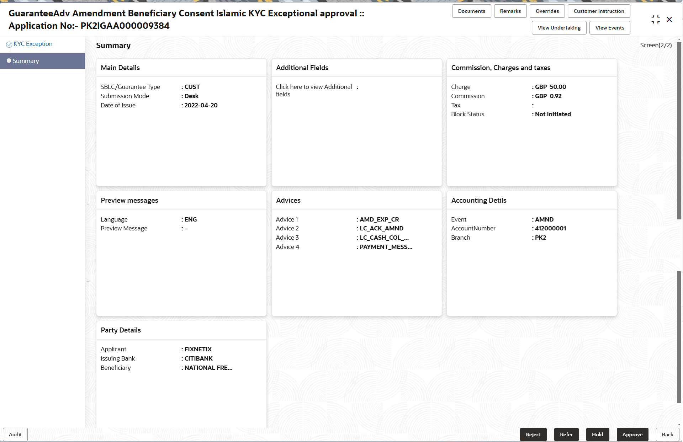Click View Undertaking
The width and height of the screenshot is (683, 442).
click(x=558, y=27)
